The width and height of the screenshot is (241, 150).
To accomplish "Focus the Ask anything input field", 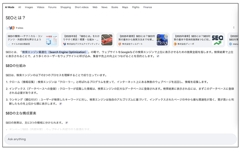I will click(120, 139).
